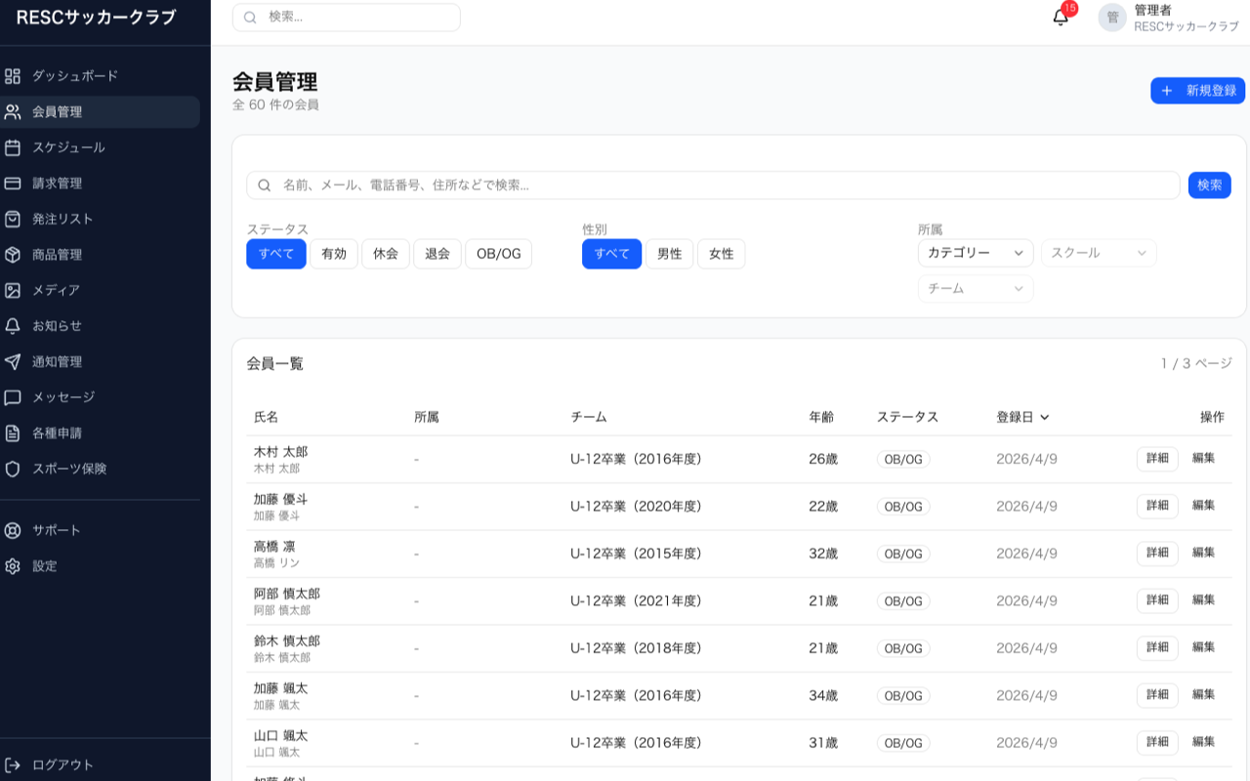The height and width of the screenshot is (781, 1250).
Task: Click 編集 for 阿部 慎太郎
Action: click(1204, 600)
